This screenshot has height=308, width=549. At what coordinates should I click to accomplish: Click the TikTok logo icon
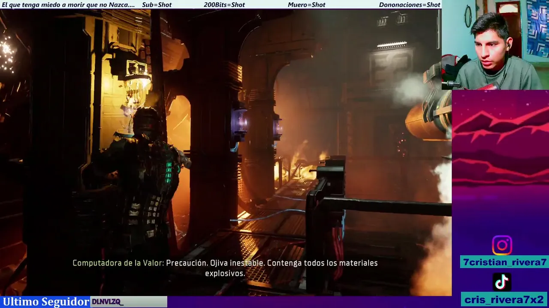502,282
